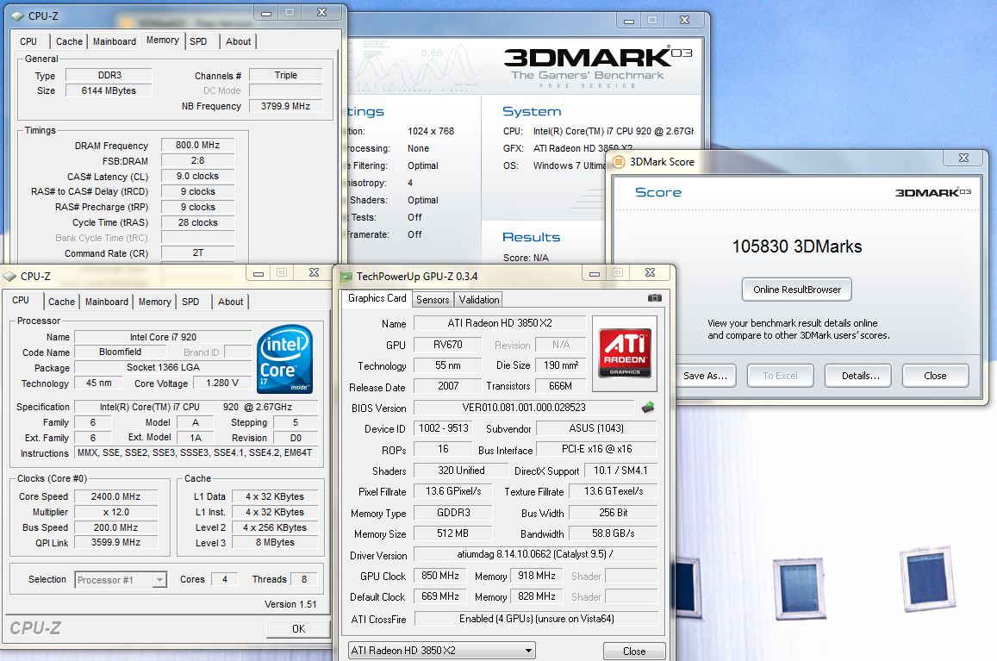Click the BIOS Version field in GPU-Z
This screenshot has width=997, height=661.
[524, 407]
